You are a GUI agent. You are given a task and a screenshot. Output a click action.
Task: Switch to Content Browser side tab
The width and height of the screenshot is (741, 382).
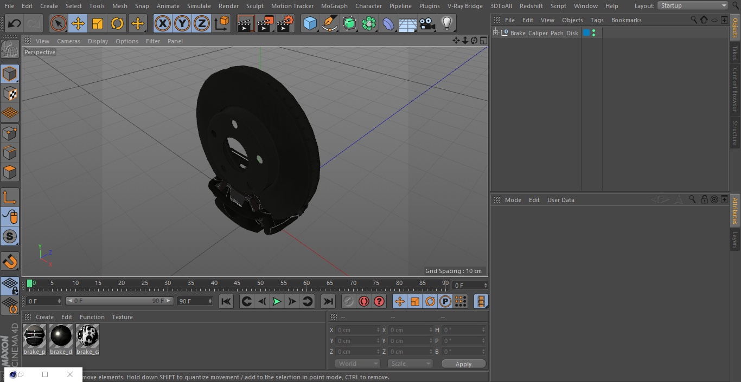(x=735, y=89)
